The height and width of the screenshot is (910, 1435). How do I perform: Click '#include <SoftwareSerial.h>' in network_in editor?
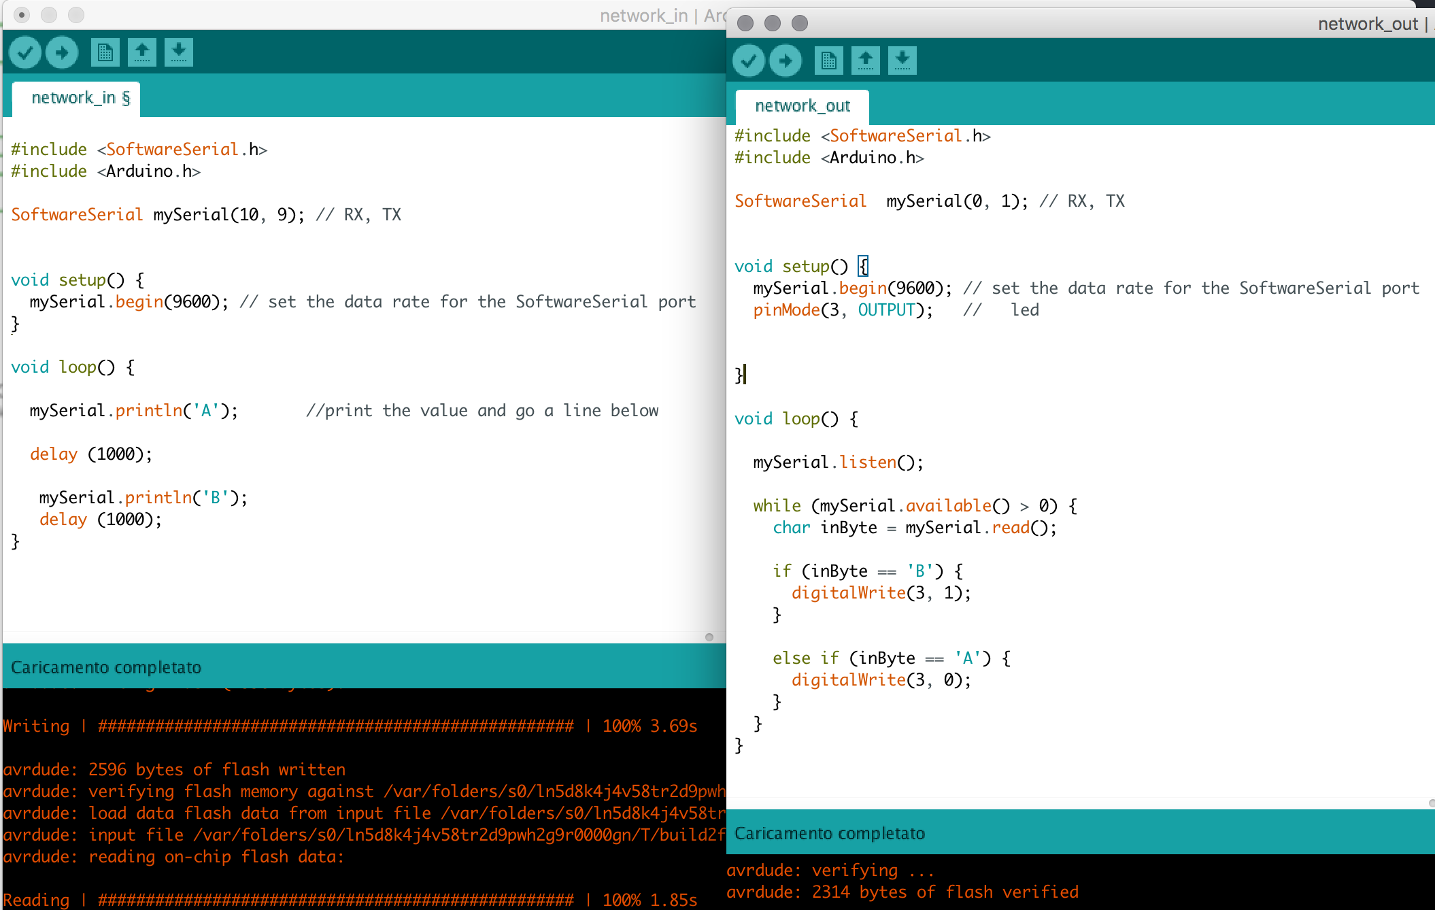(x=139, y=150)
